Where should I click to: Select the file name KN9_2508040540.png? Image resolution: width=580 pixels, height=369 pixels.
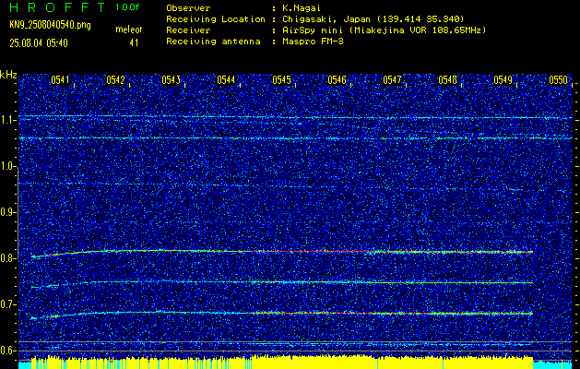point(50,25)
